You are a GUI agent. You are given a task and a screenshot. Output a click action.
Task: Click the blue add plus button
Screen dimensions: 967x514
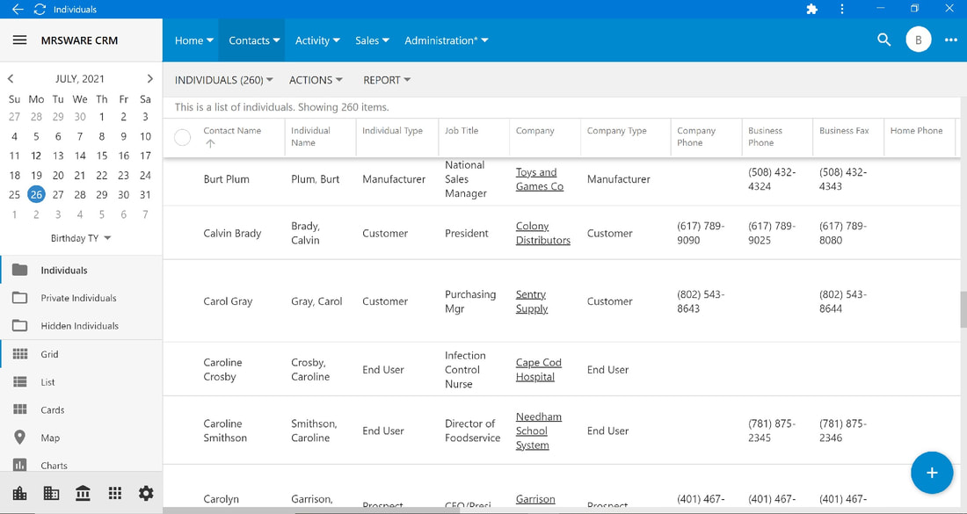932,473
